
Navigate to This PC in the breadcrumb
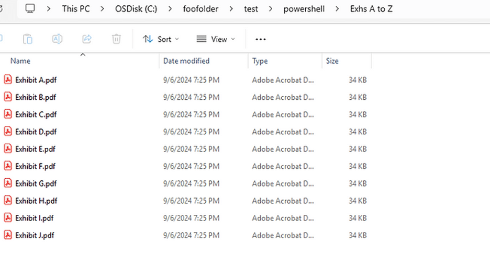[76, 8]
